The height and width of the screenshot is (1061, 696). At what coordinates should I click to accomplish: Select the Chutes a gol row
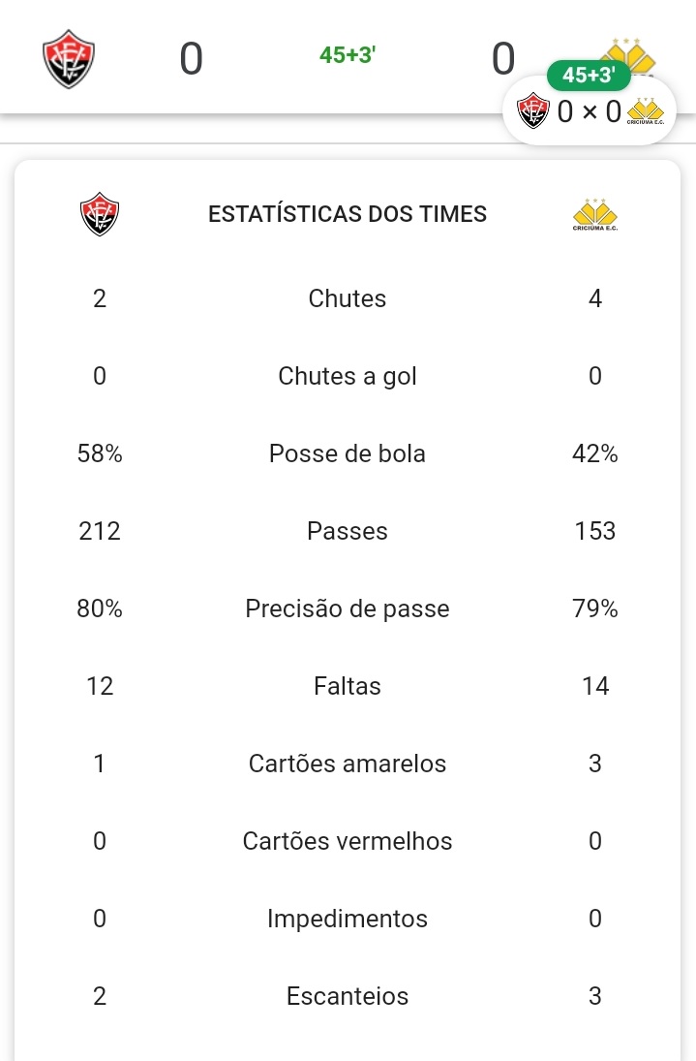pyautogui.click(x=348, y=376)
